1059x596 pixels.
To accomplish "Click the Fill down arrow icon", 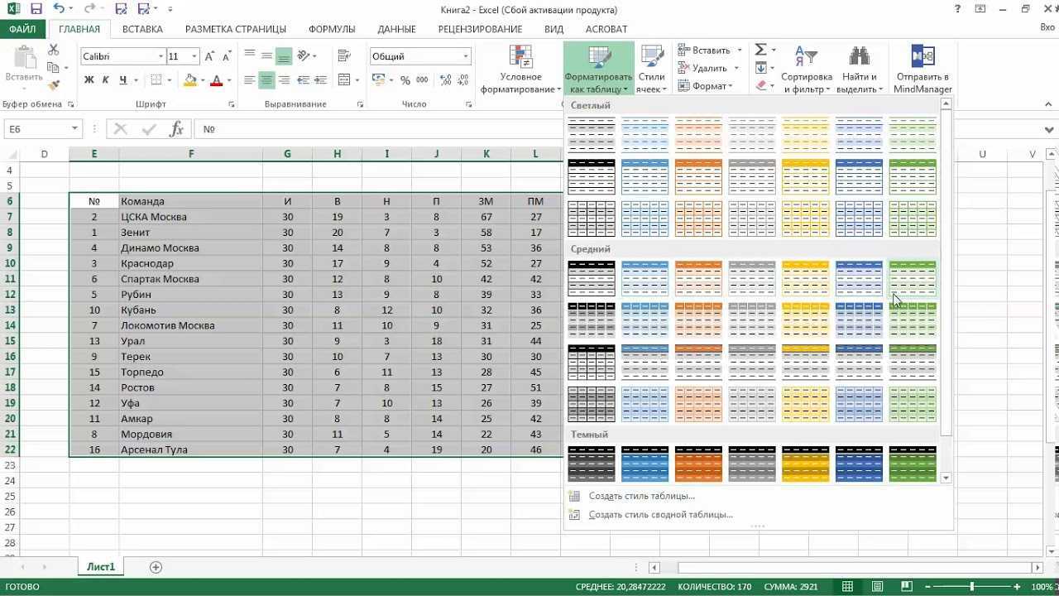I will click(761, 69).
